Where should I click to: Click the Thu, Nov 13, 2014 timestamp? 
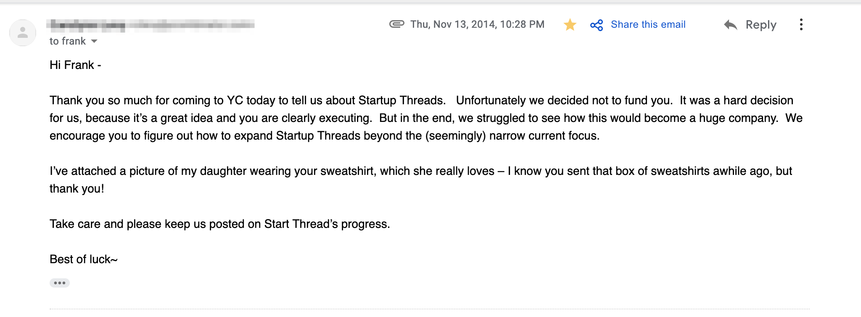click(x=477, y=24)
